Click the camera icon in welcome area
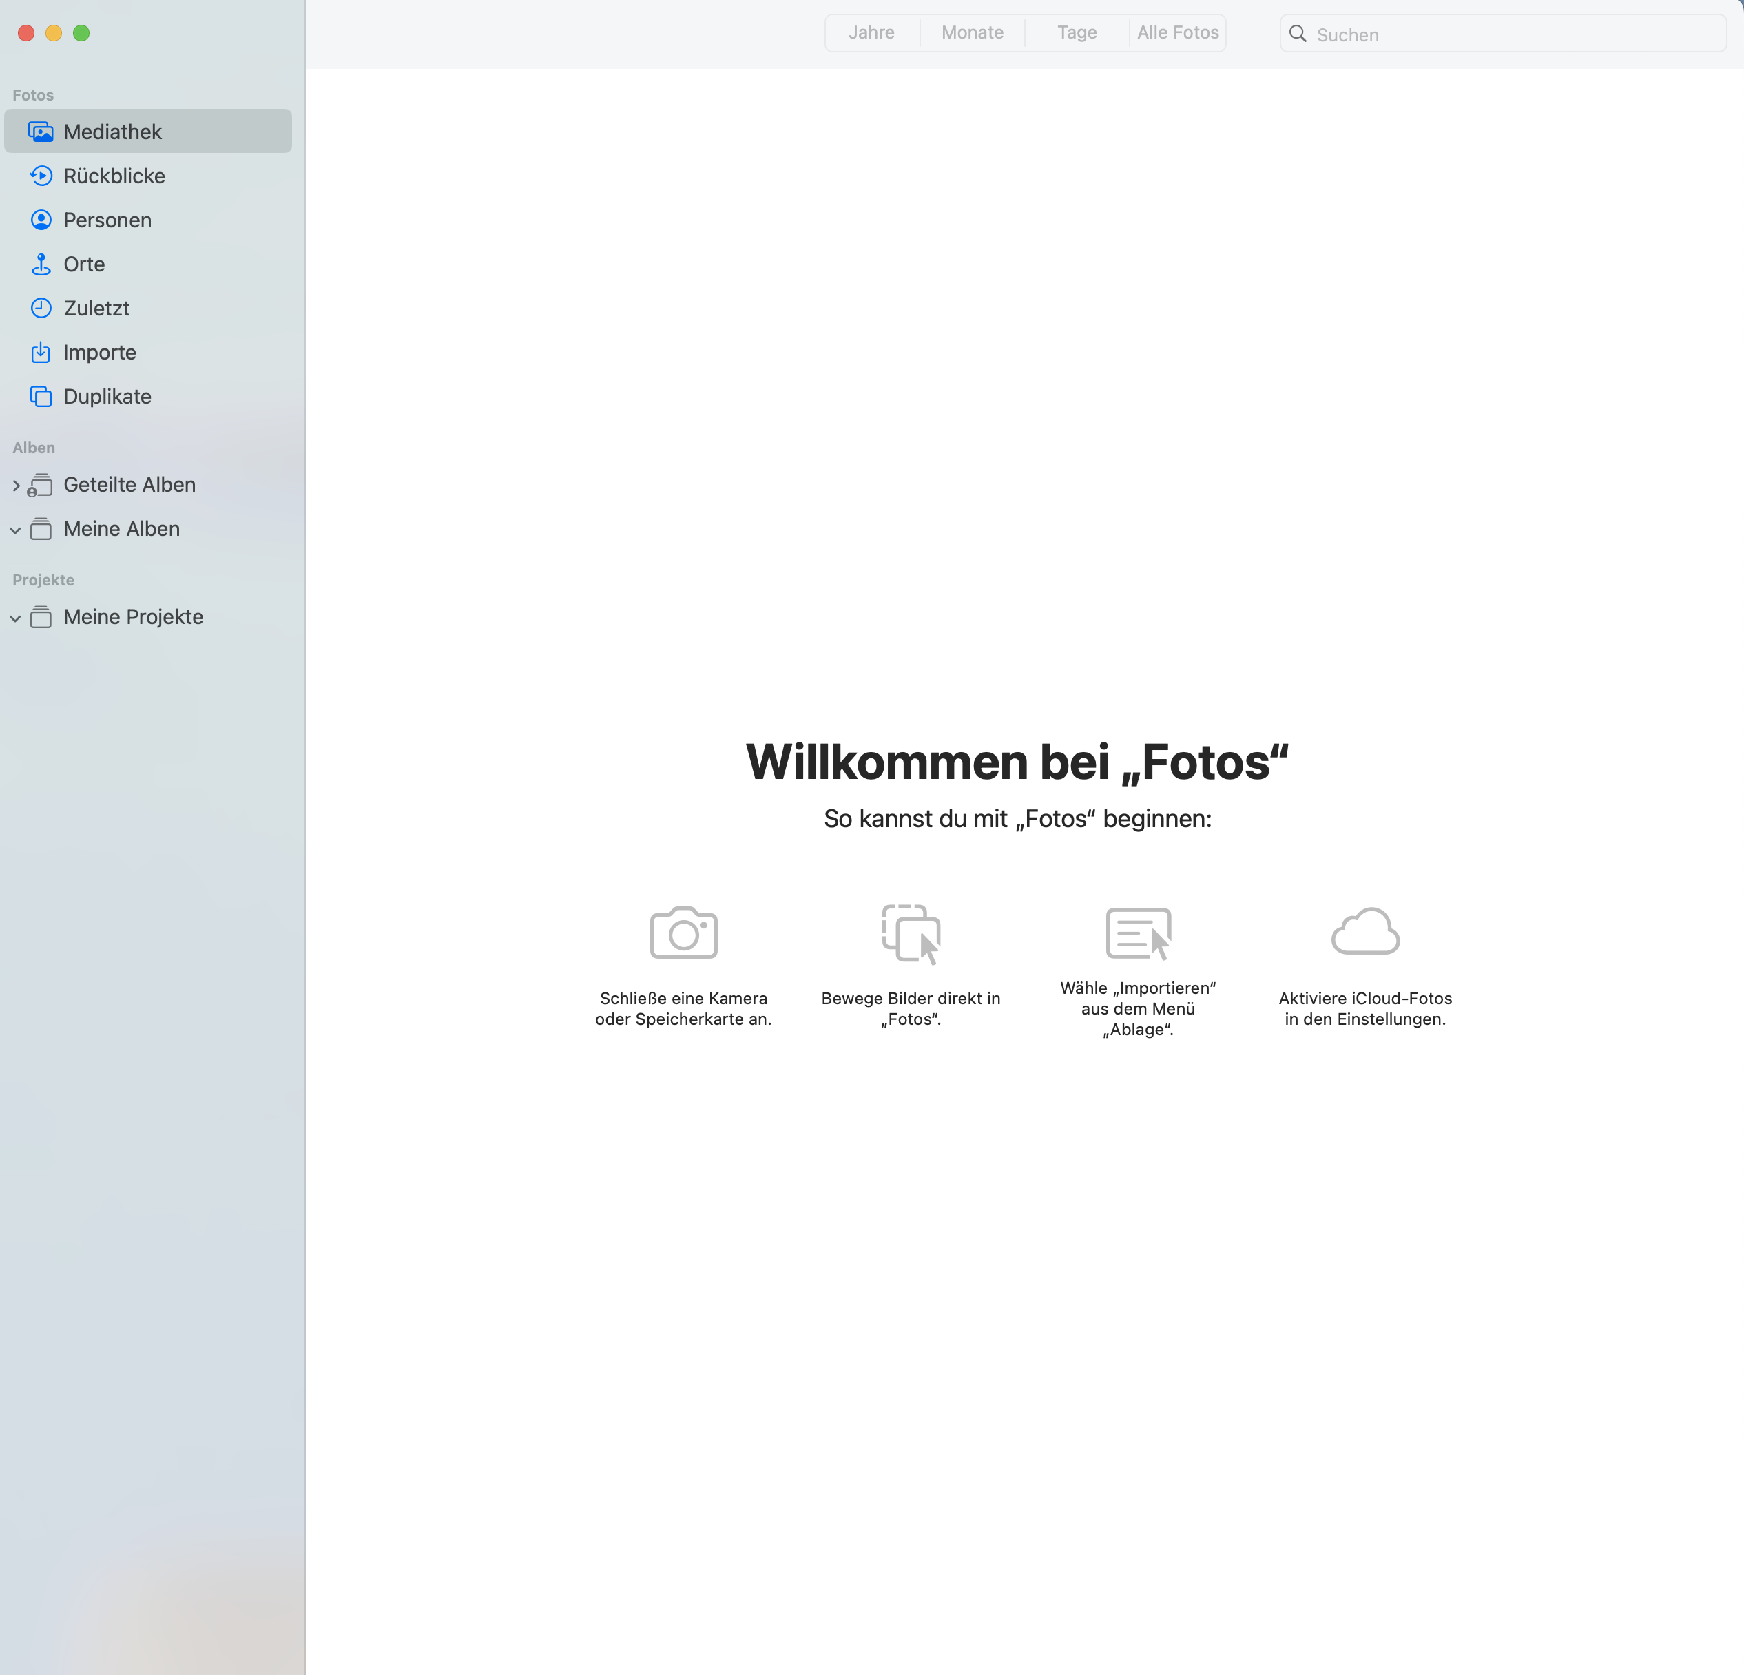1744x1675 pixels. (683, 933)
